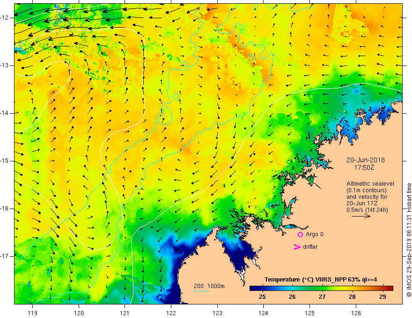Click the '(0.1m contours)' legend line
Screen dimensions: 412x318
(367, 190)
